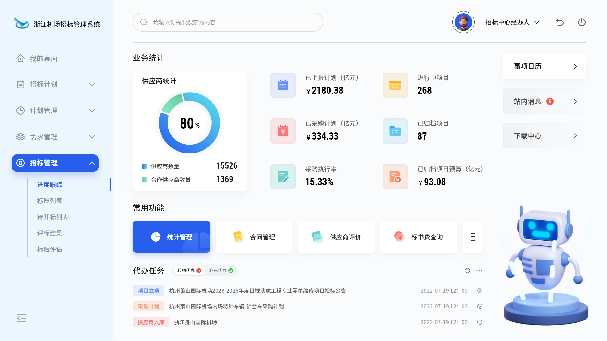Switch to 我的代办 toggle tab
This screenshot has height=341, width=607.
click(189, 271)
